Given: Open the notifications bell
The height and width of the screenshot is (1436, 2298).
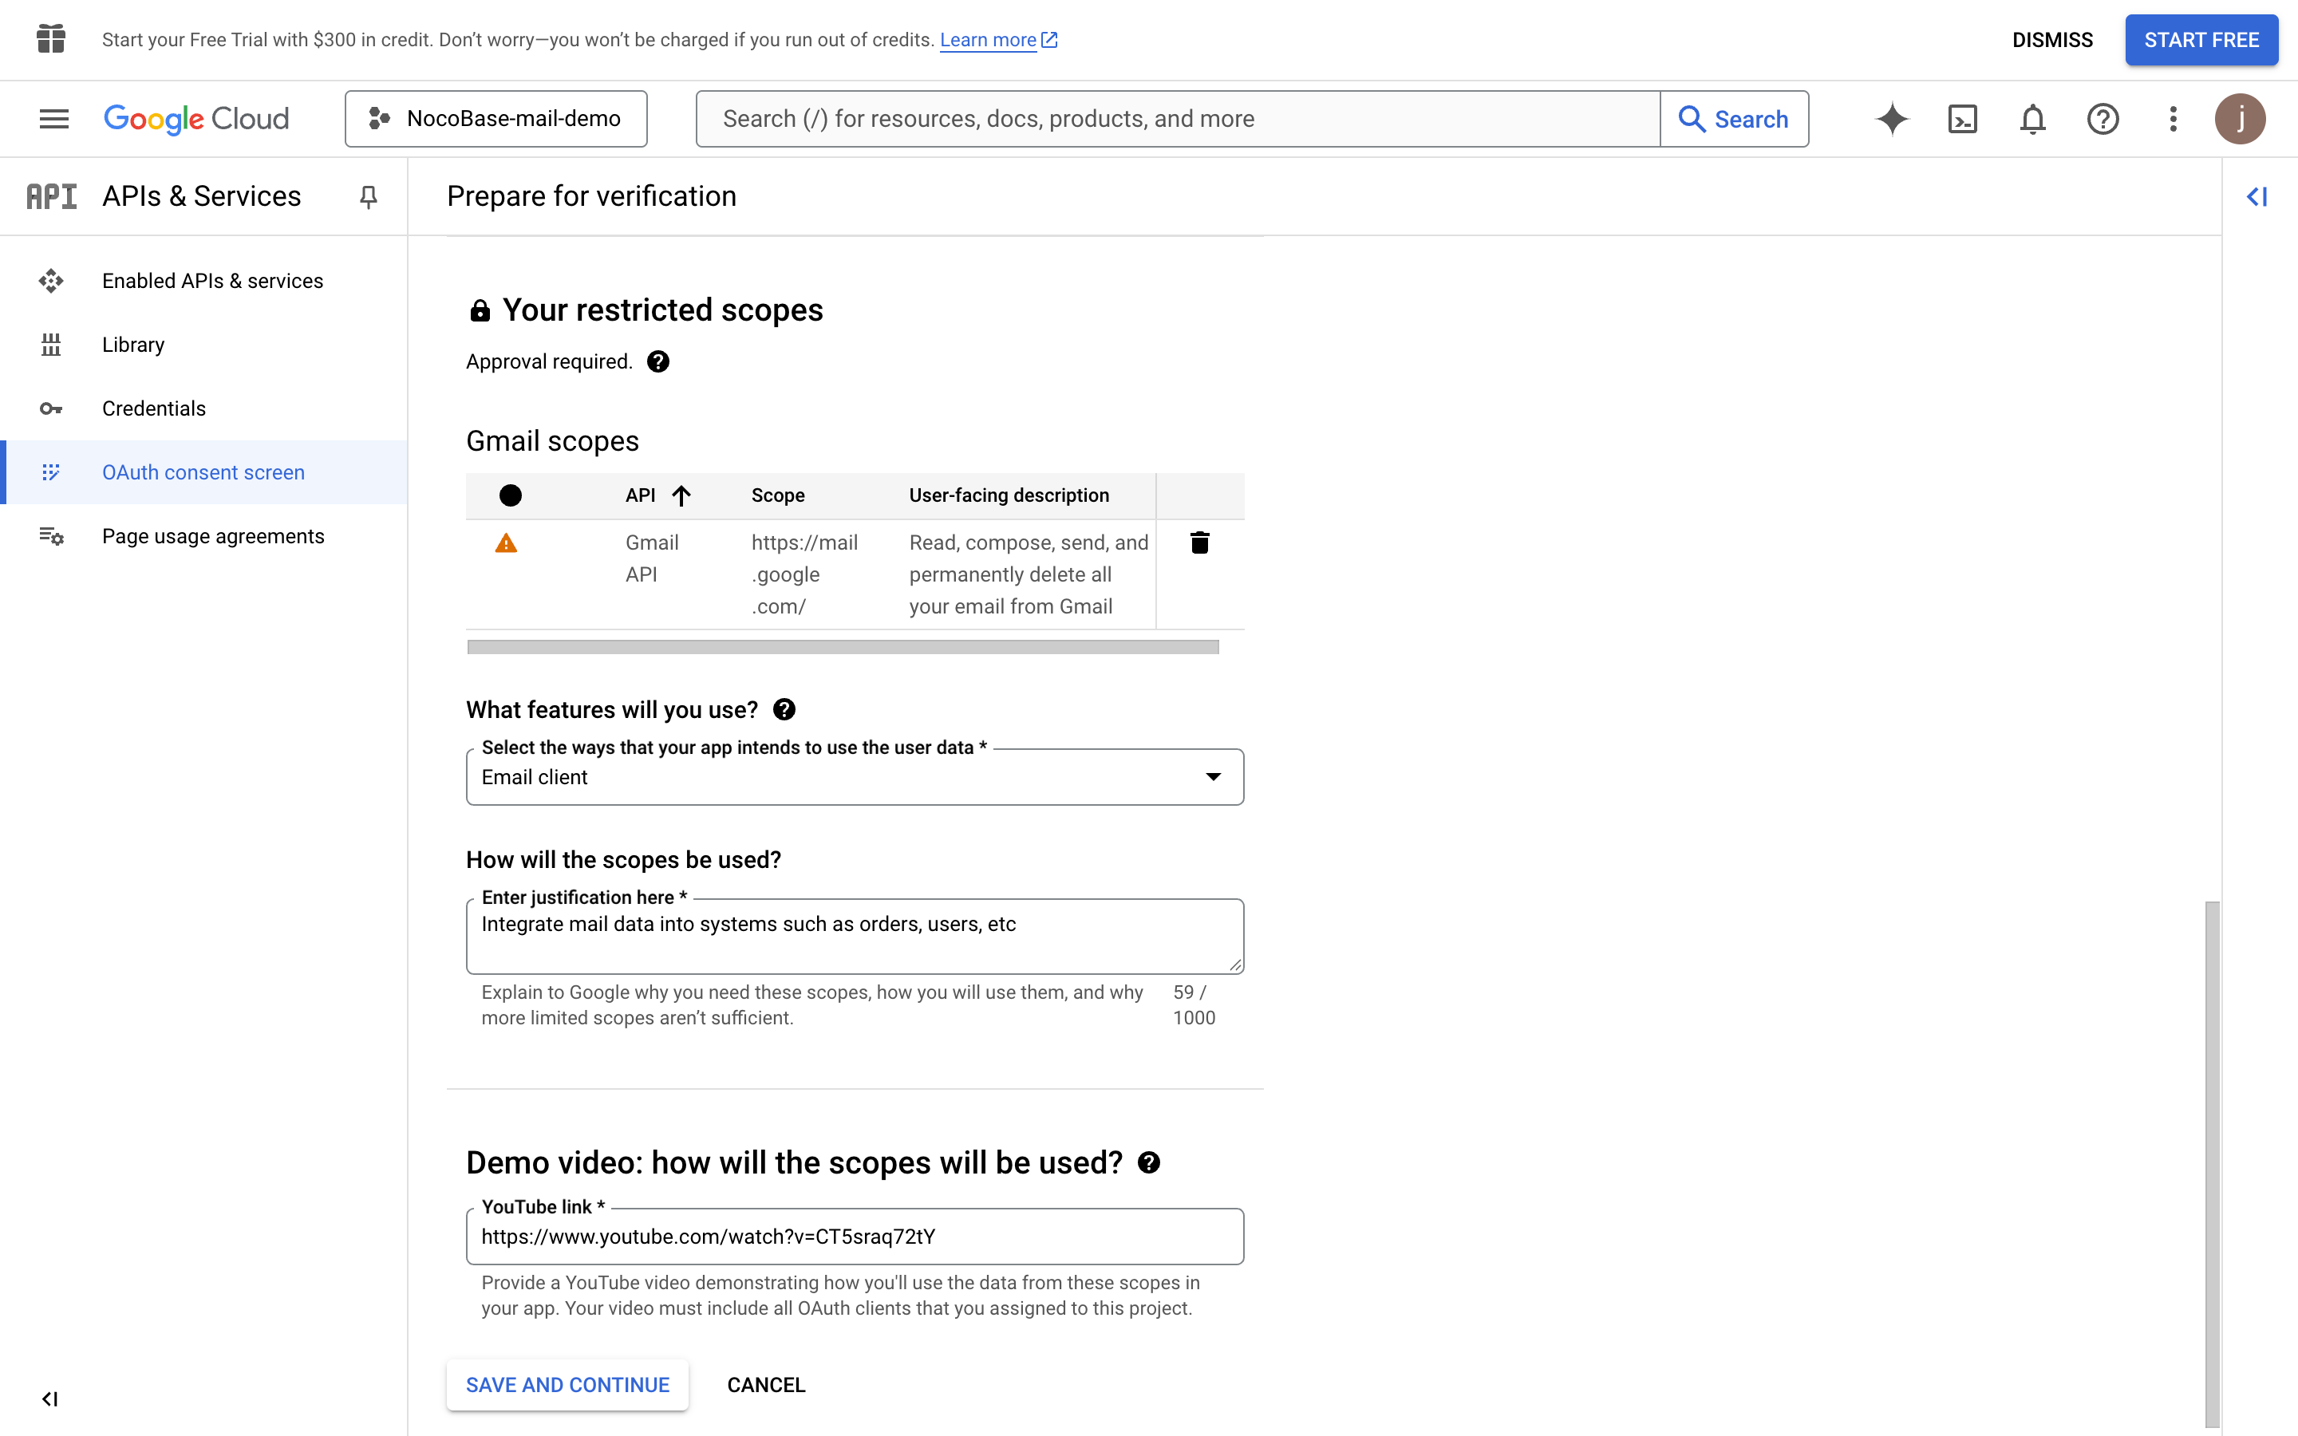Looking at the screenshot, I should [2032, 119].
